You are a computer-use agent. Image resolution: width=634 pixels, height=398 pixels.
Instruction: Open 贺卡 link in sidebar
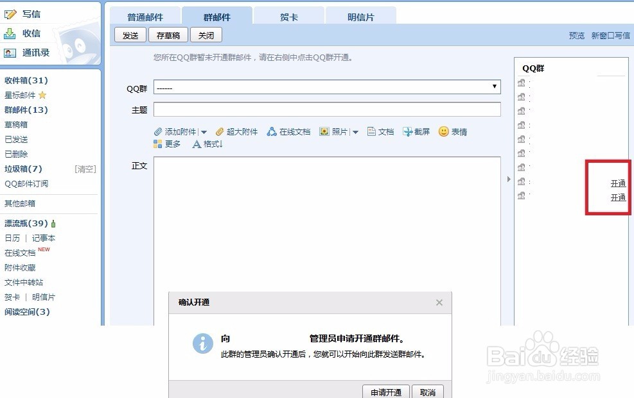click(12, 297)
